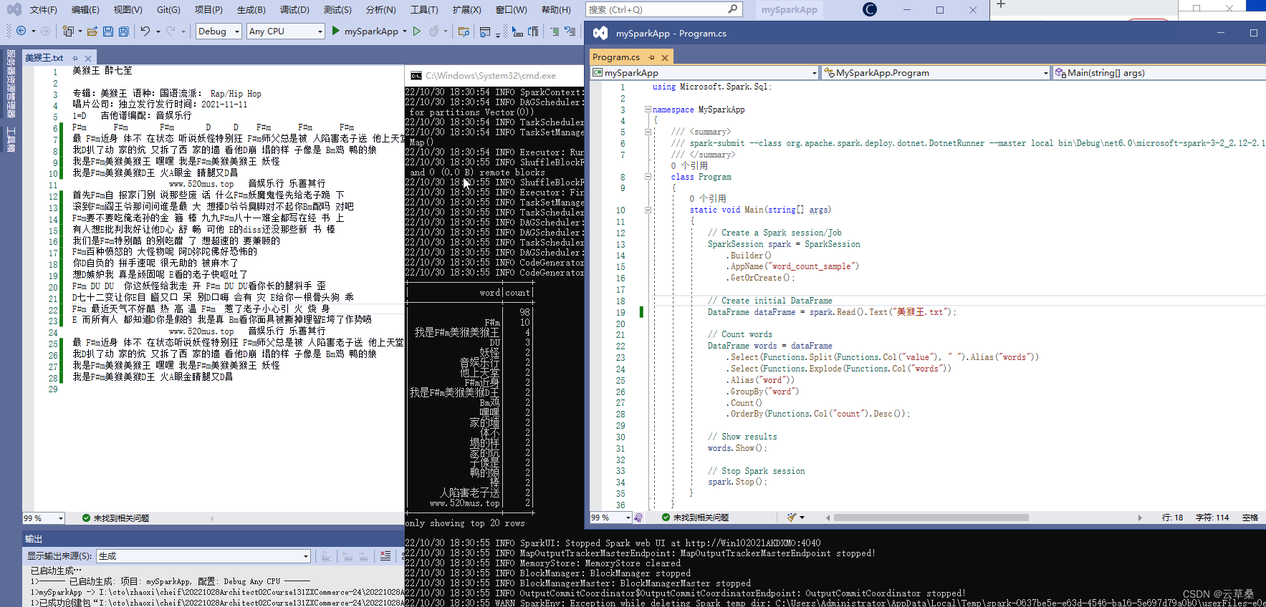Collapse the namespace MySparkApp code block
The width and height of the screenshot is (1266, 607).
click(648, 110)
